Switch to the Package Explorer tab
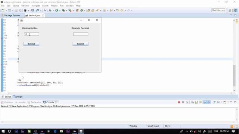Image resolution: width=239 pixels, height=134 pixels. [11, 16]
